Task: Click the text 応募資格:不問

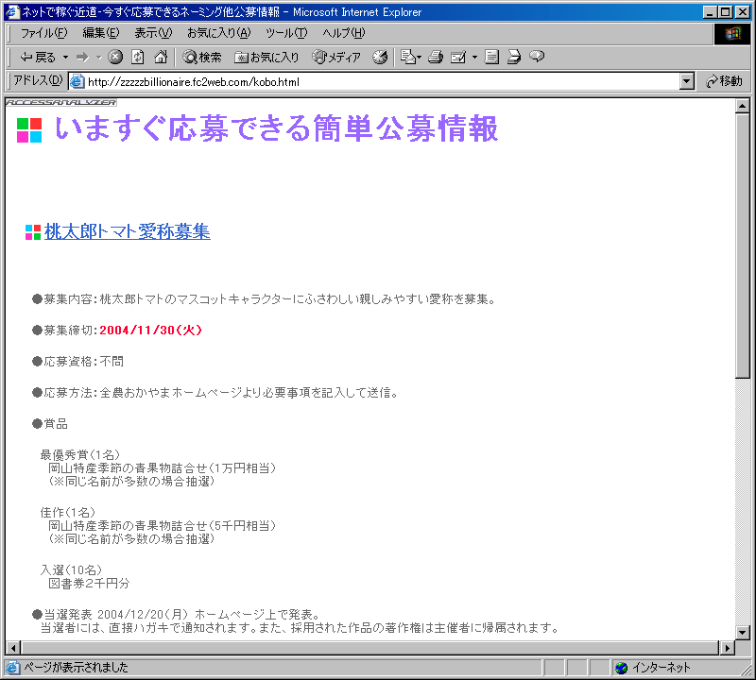Action: [83, 362]
